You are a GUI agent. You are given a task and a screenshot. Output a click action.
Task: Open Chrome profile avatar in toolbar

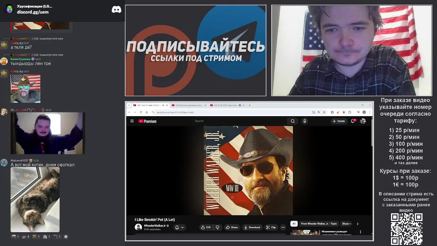(x=364, y=112)
